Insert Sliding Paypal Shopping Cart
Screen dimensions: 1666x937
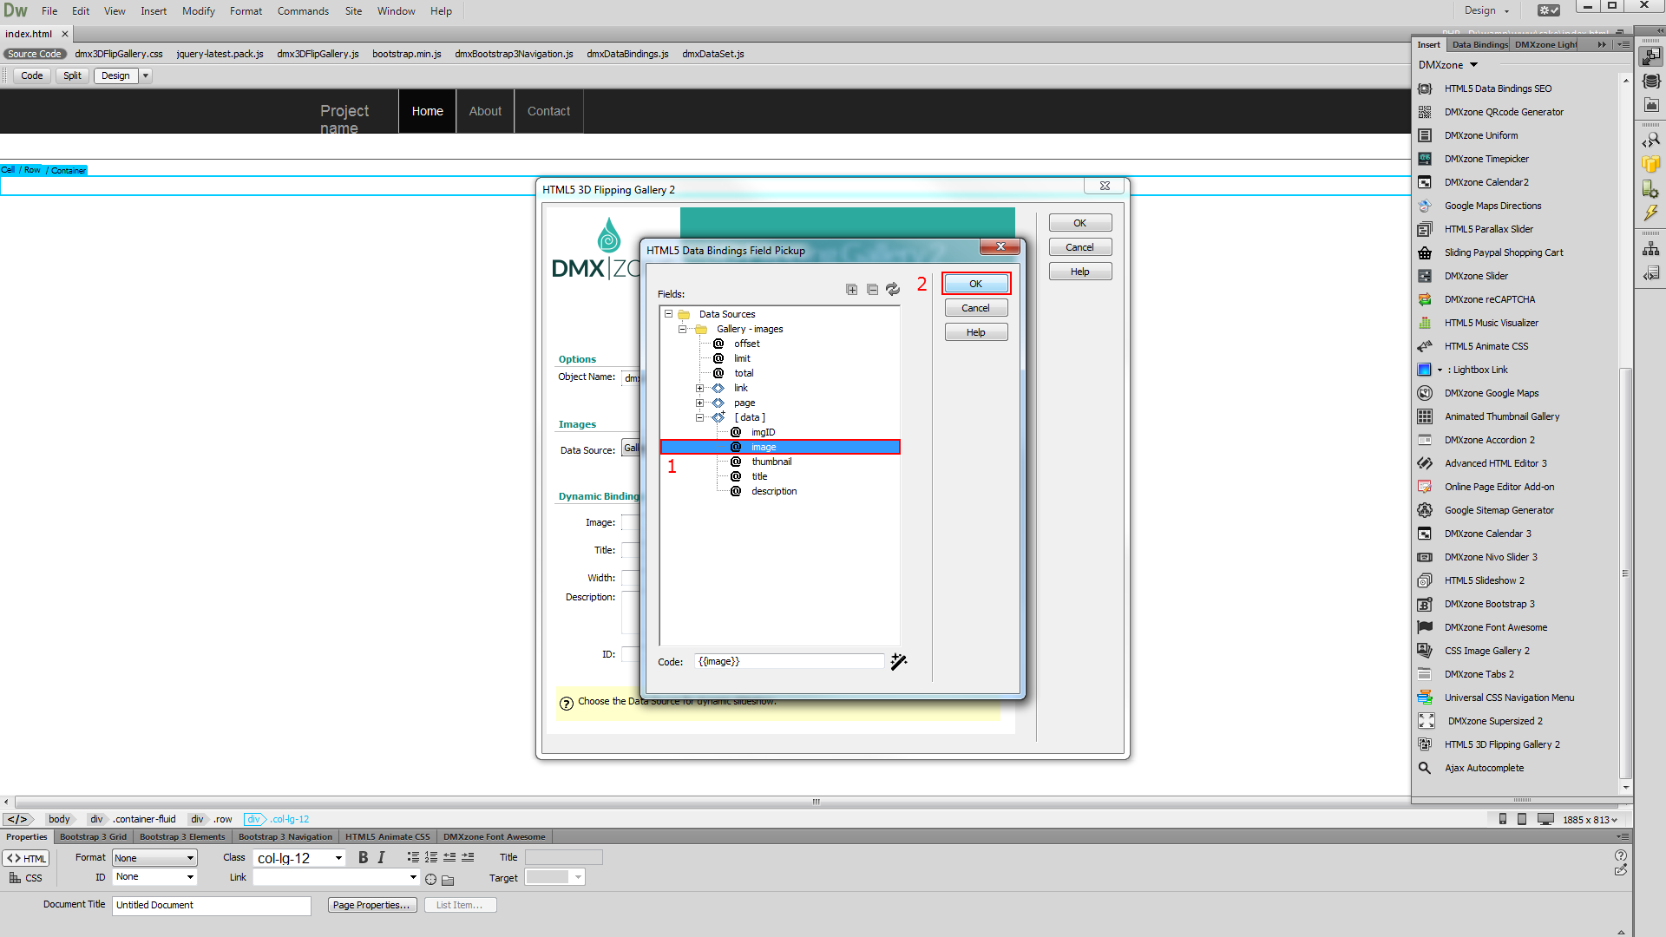point(1503,252)
